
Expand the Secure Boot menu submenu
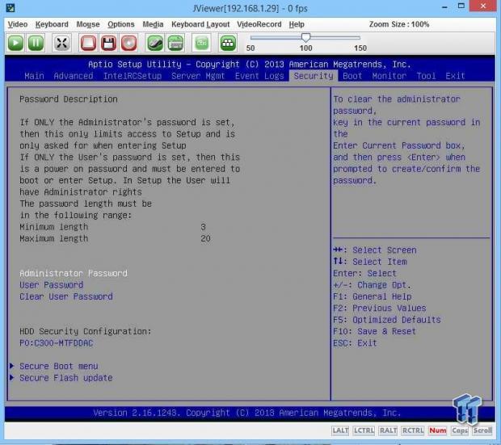click(x=59, y=366)
